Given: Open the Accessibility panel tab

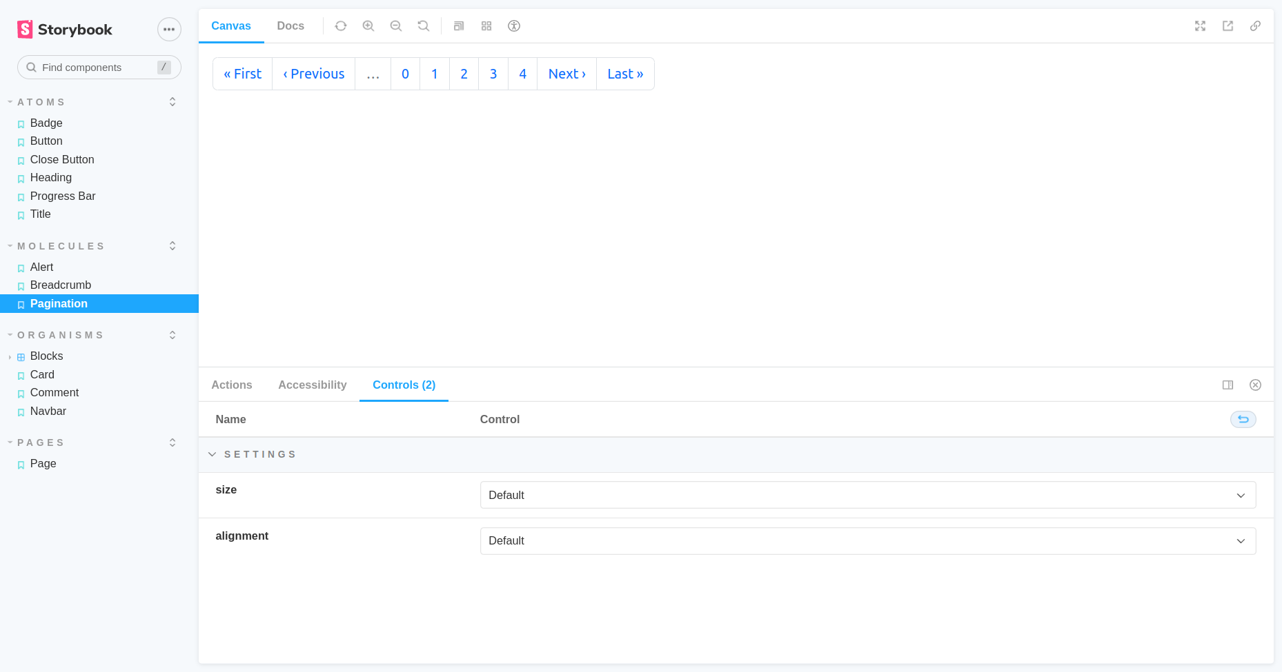Looking at the screenshot, I should 313,385.
